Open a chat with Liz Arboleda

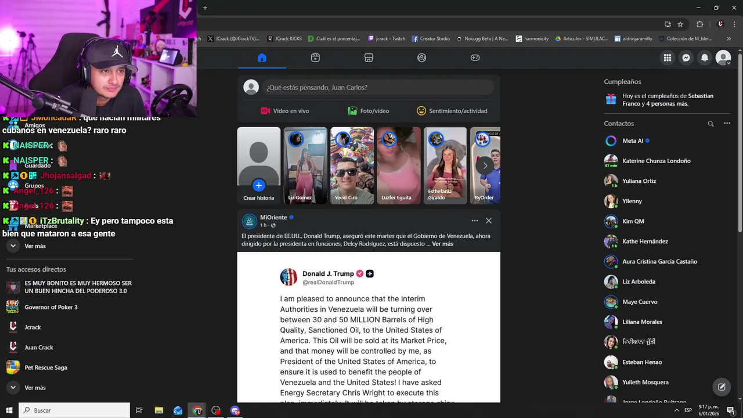(x=666, y=282)
